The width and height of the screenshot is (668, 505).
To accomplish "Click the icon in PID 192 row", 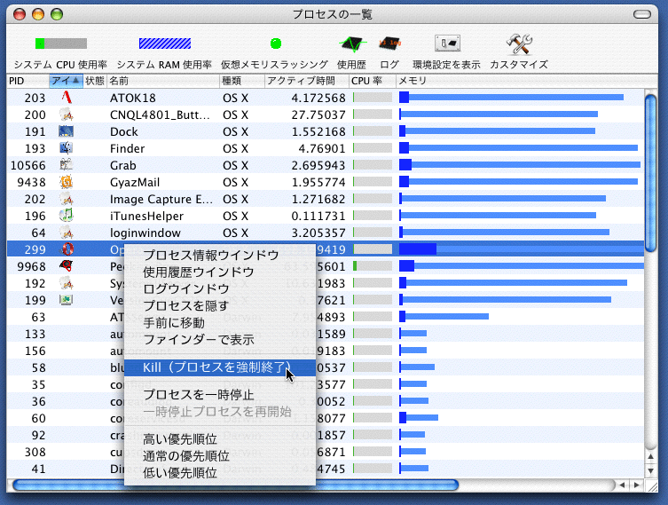I will (x=66, y=283).
